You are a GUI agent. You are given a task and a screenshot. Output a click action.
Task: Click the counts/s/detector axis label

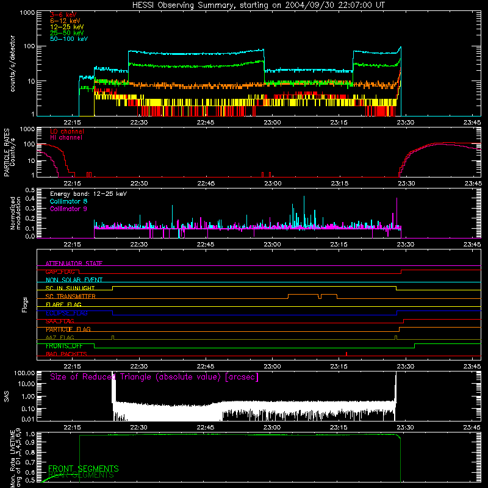click(12, 63)
